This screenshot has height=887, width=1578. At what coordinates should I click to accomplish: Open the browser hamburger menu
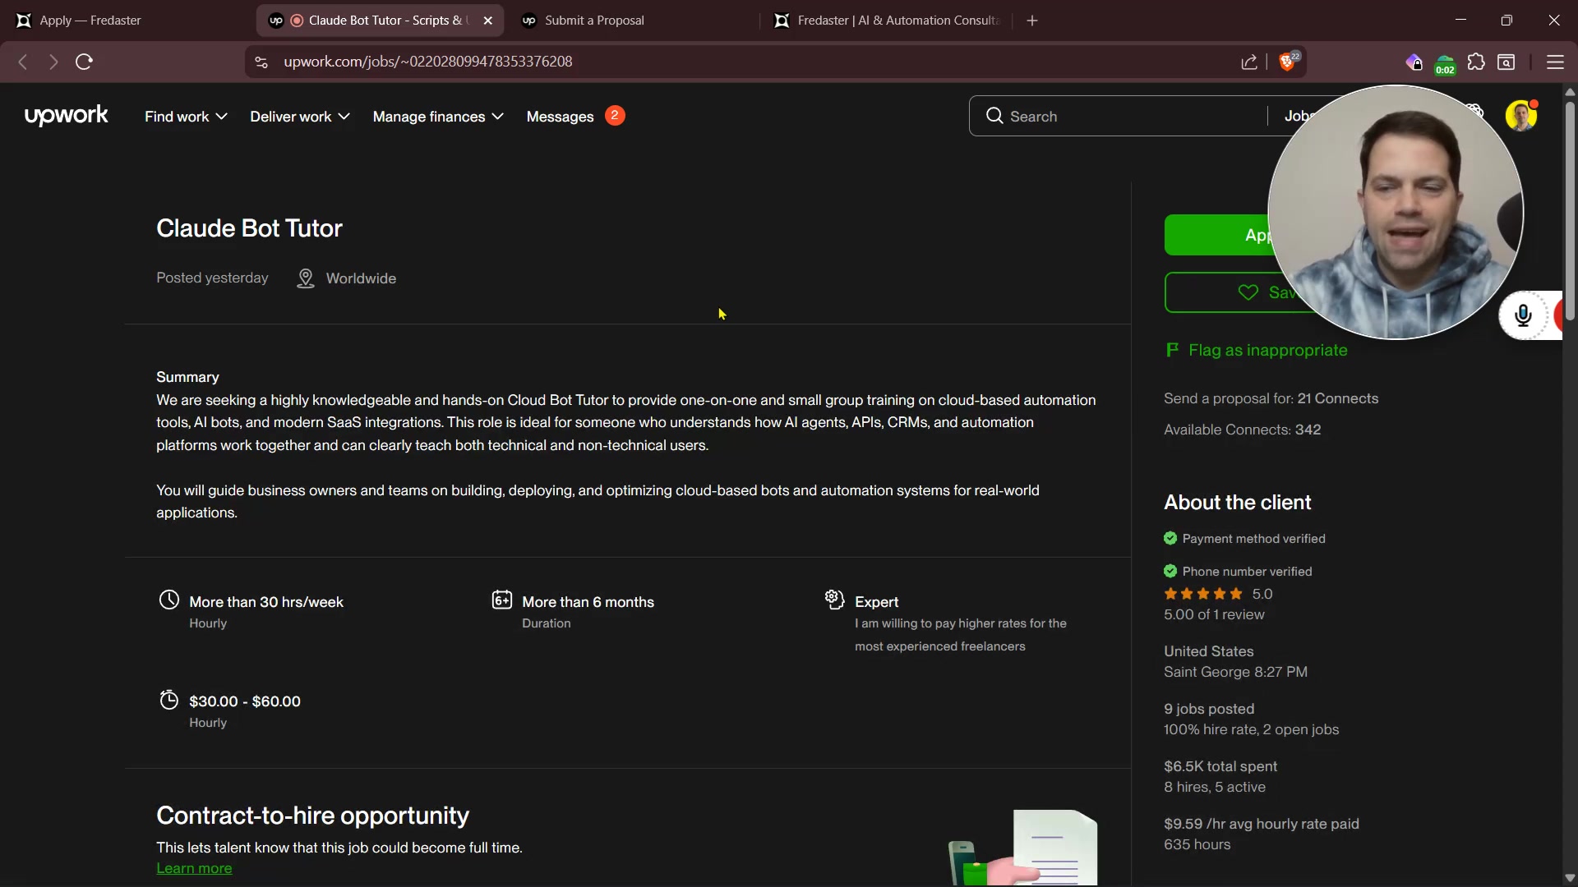click(1555, 62)
